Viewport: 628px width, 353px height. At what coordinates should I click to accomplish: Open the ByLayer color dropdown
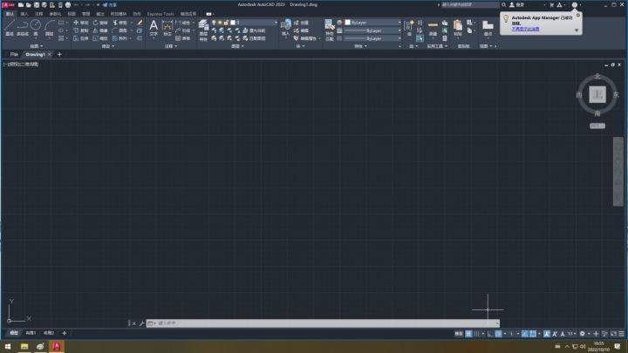[399, 23]
